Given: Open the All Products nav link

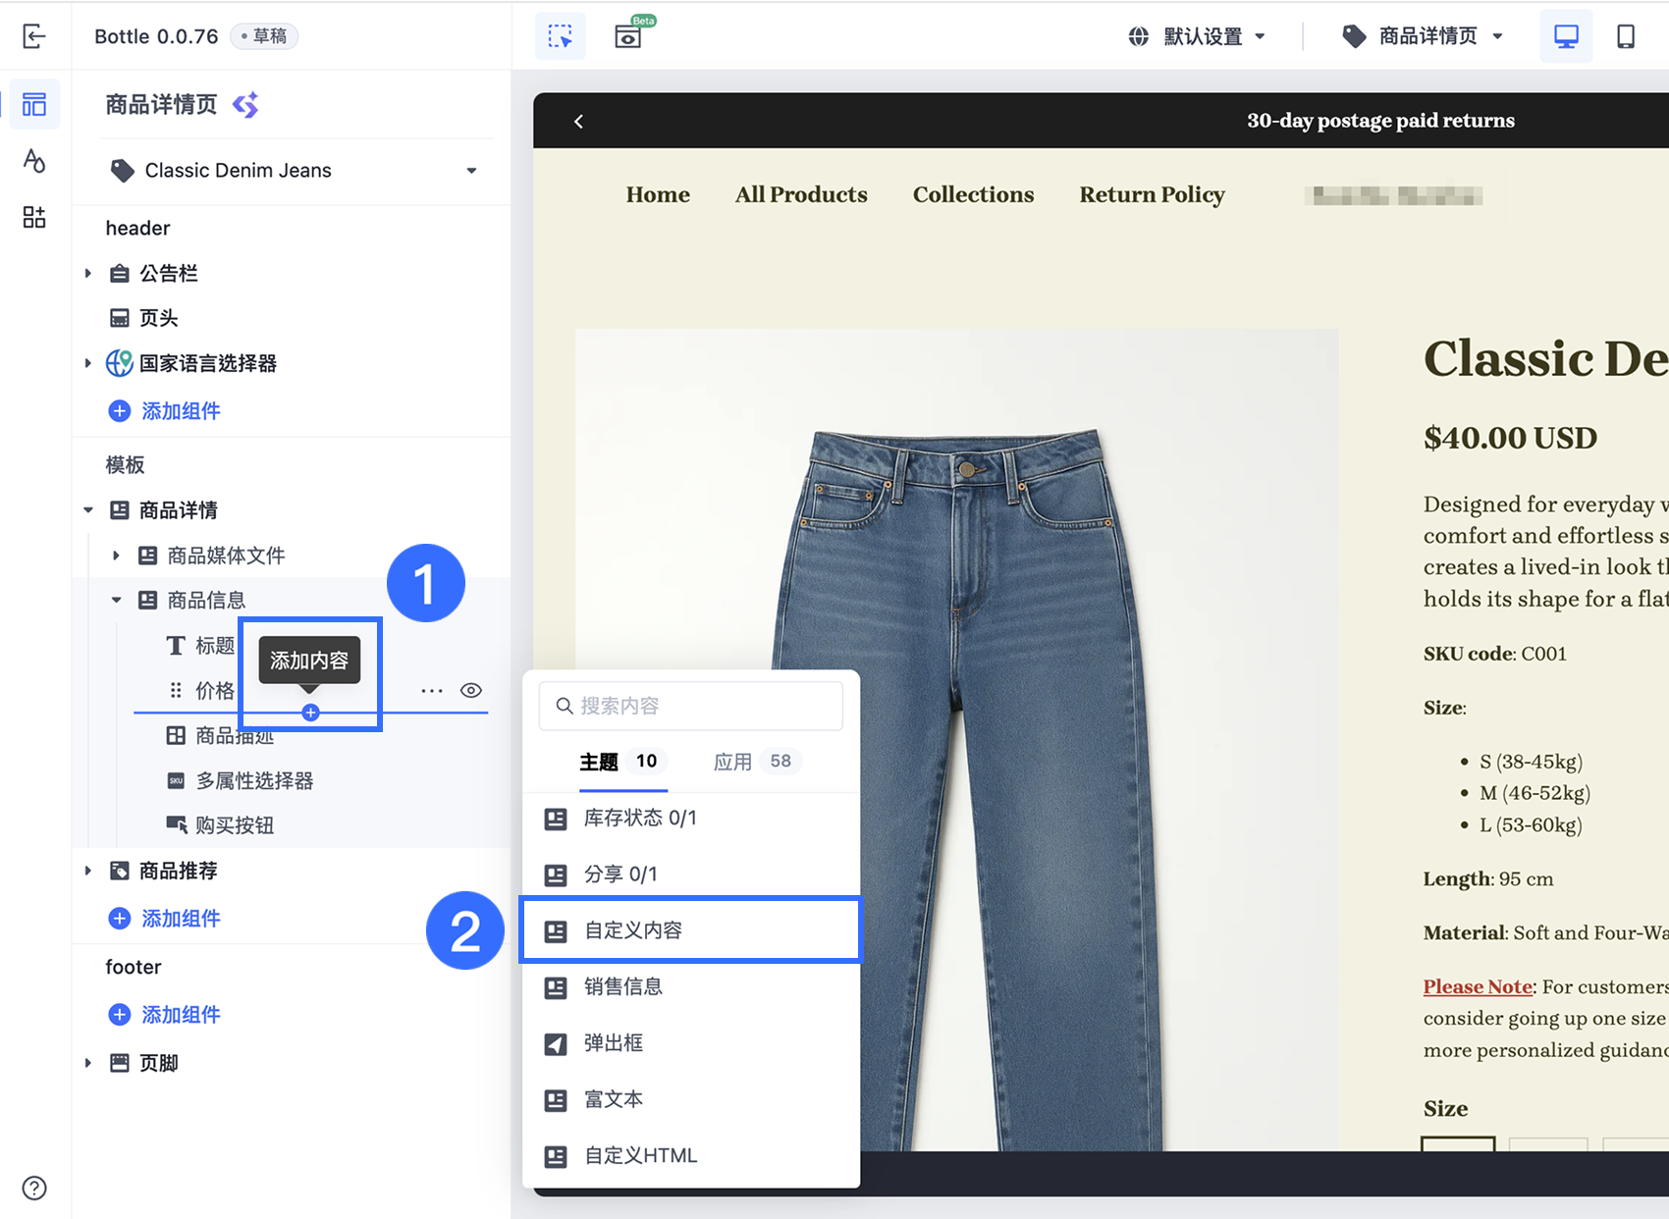Looking at the screenshot, I should (801, 194).
